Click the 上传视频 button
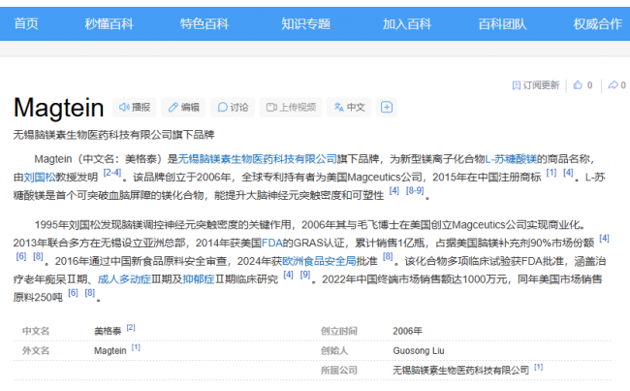This screenshot has height=391, width=630. [x=291, y=107]
